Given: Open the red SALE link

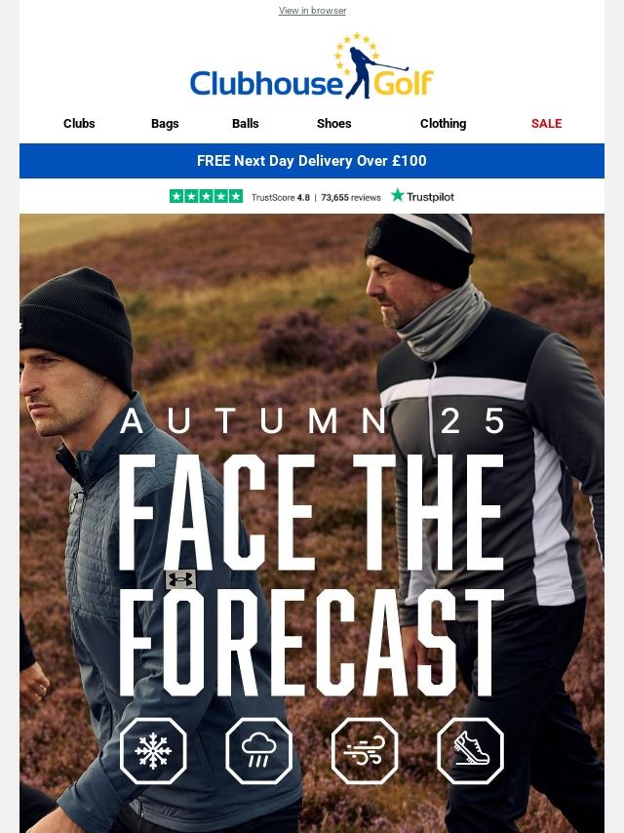Looking at the screenshot, I should click(x=546, y=123).
